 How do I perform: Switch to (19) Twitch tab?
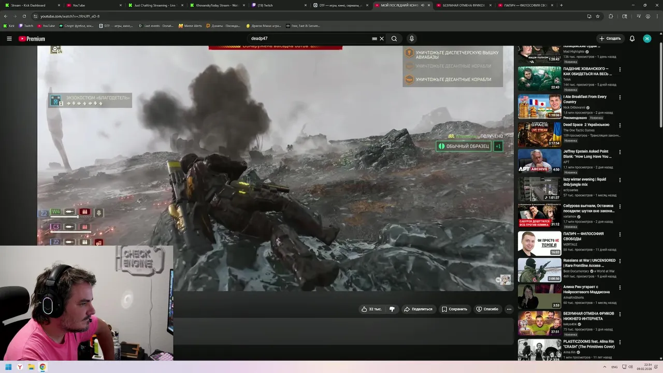(x=280, y=5)
